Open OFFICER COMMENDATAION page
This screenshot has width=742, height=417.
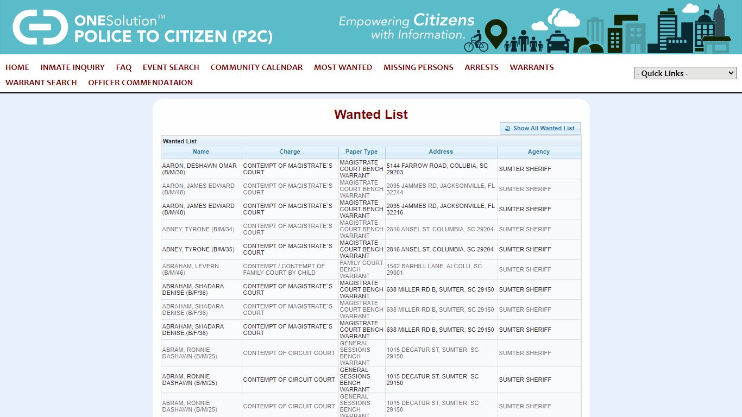141,83
